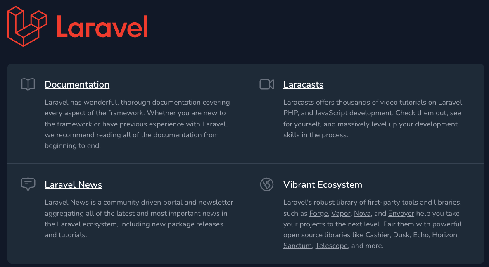Open the Nova link
This screenshot has width=489, height=267.
(362, 213)
